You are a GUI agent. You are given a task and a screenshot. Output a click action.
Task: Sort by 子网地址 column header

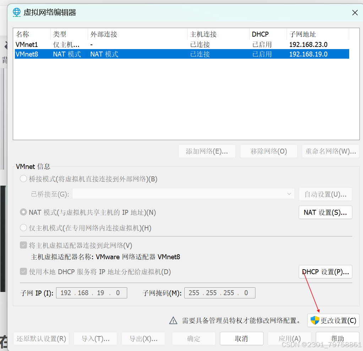point(318,34)
